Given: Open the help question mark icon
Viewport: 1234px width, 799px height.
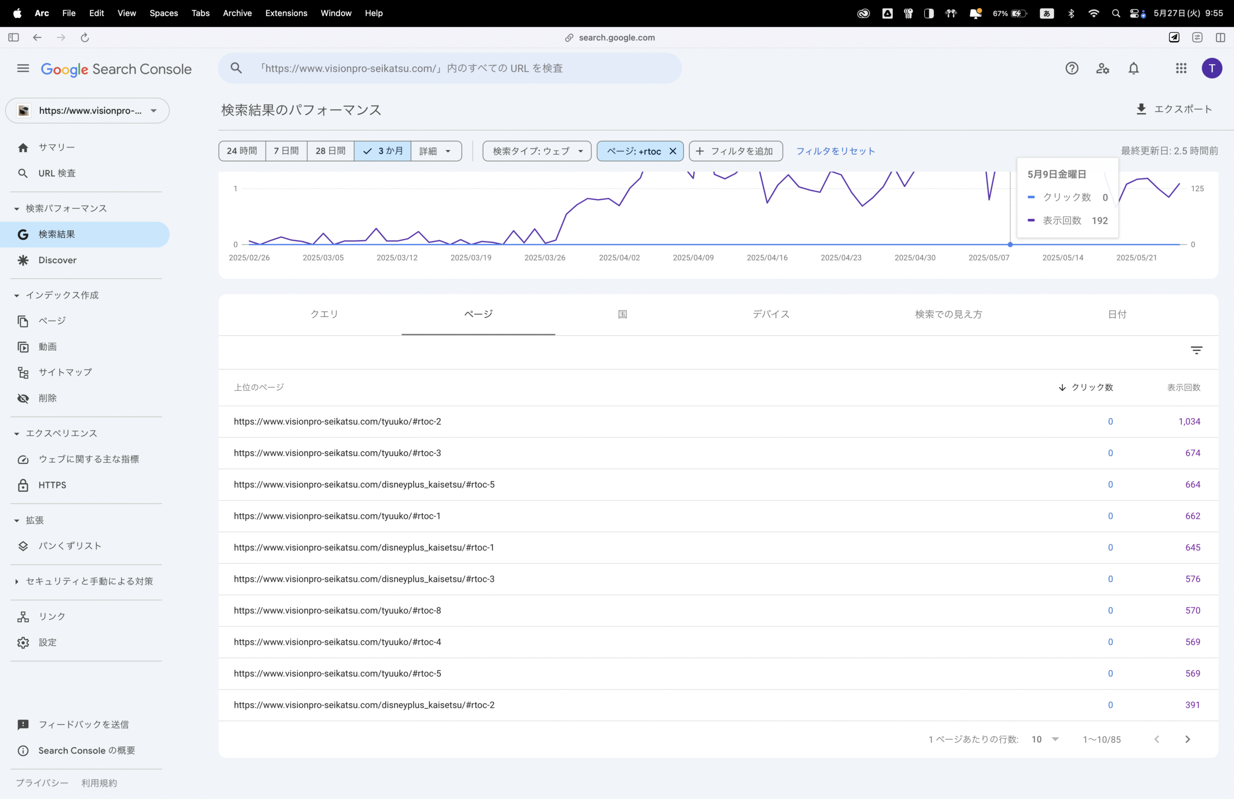Looking at the screenshot, I should coord(1072,68).
